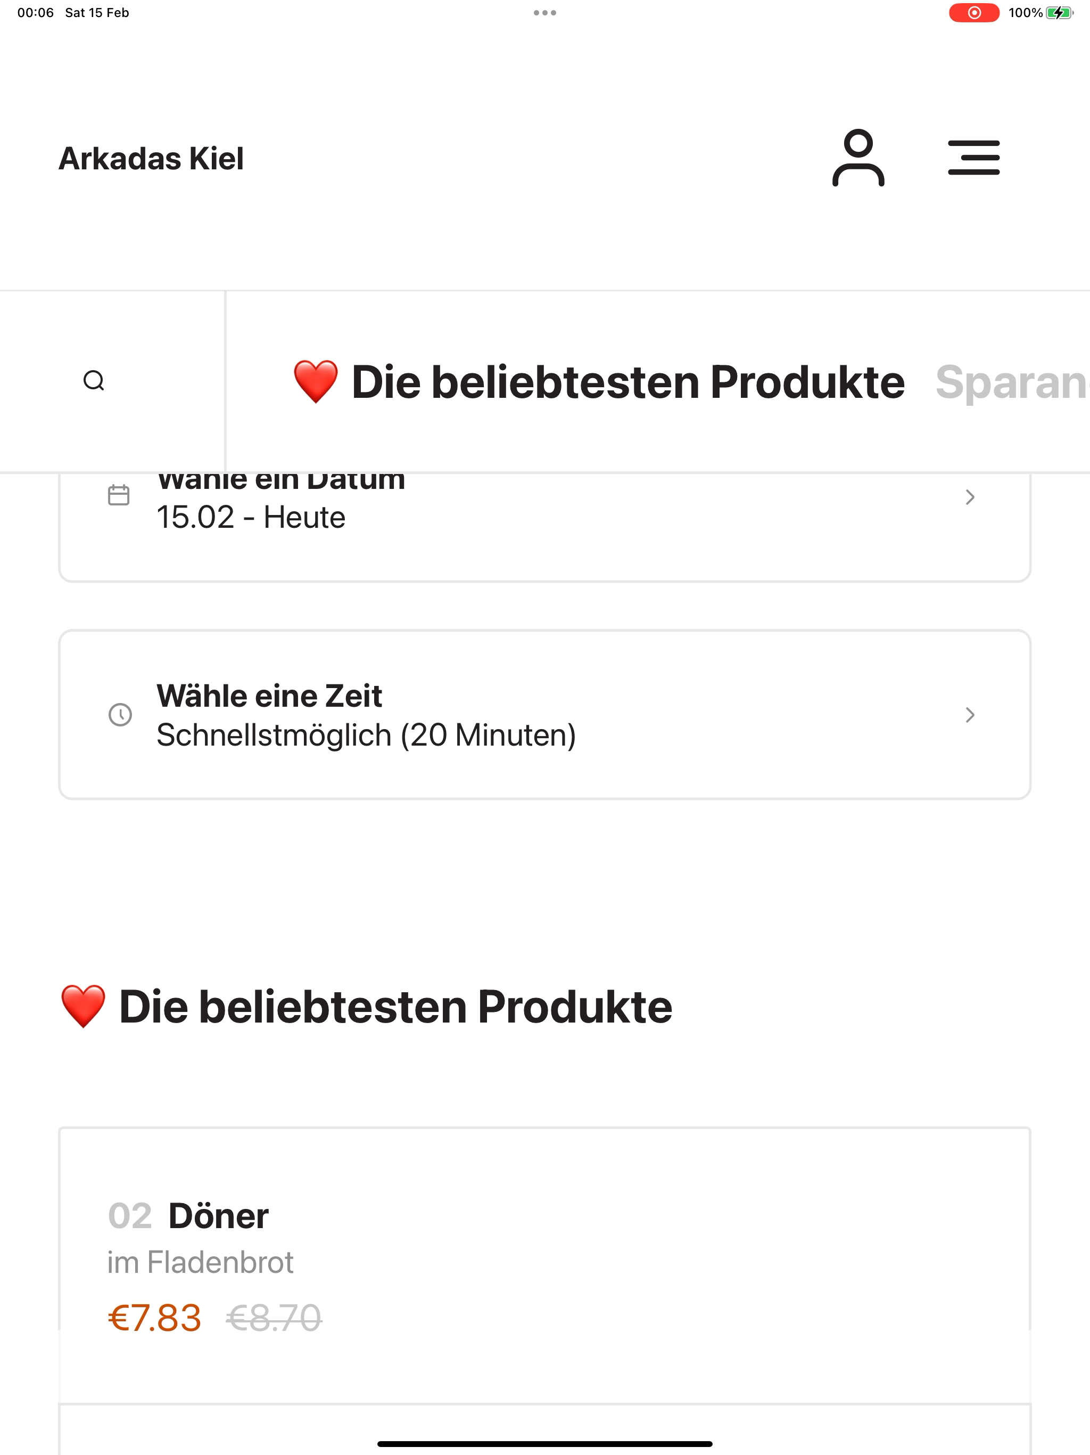The image size is (1090, 1455).
Task: Tap the screen recording indicator in status bar
Action: pos(975,12)
